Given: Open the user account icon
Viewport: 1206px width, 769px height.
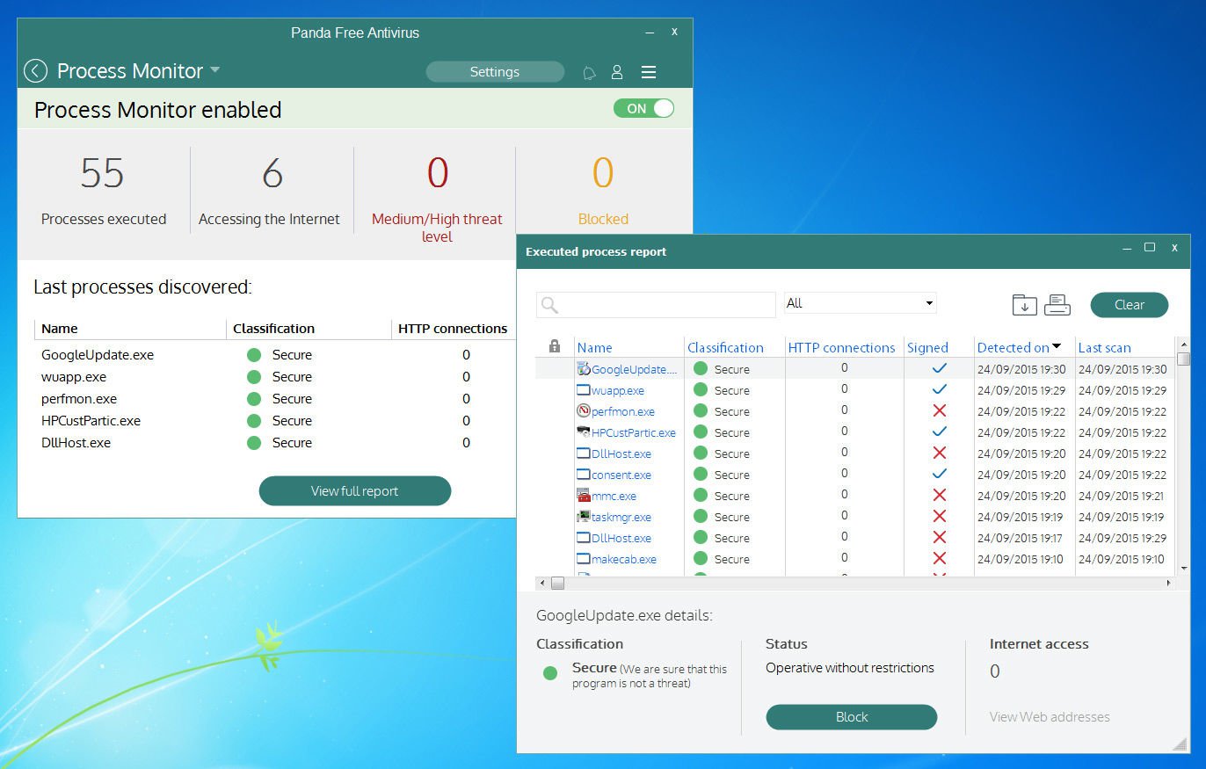Looking at the screenshot, I should pyautogui.click(x=616, y=72).
